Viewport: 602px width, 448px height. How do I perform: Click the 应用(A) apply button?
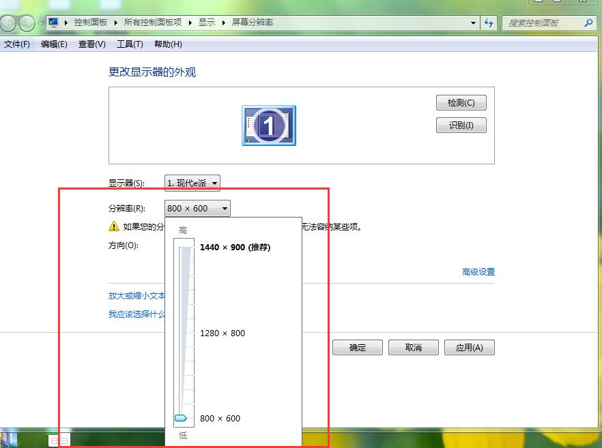(x=469, y=348)
